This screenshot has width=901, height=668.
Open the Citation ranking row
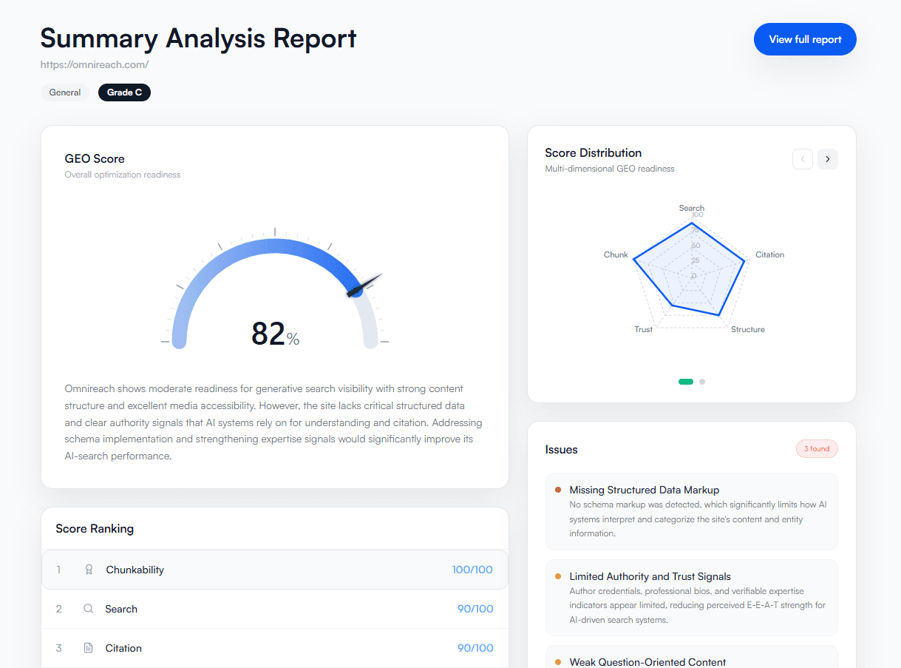tap(275, 648)
